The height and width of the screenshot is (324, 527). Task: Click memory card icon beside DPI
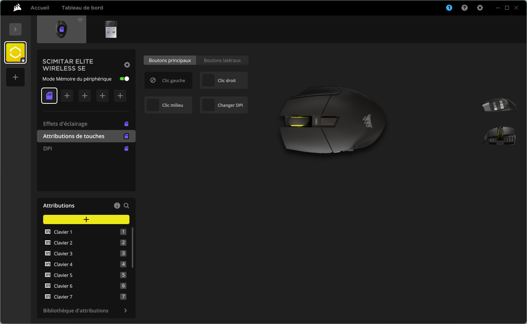tap(126, 148)
